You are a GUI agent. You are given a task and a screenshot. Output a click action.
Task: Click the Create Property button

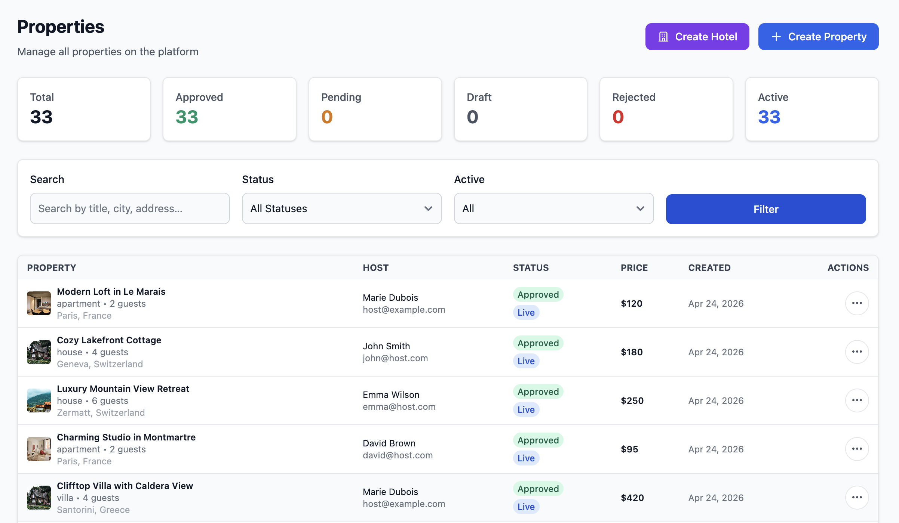coord(818,37)
